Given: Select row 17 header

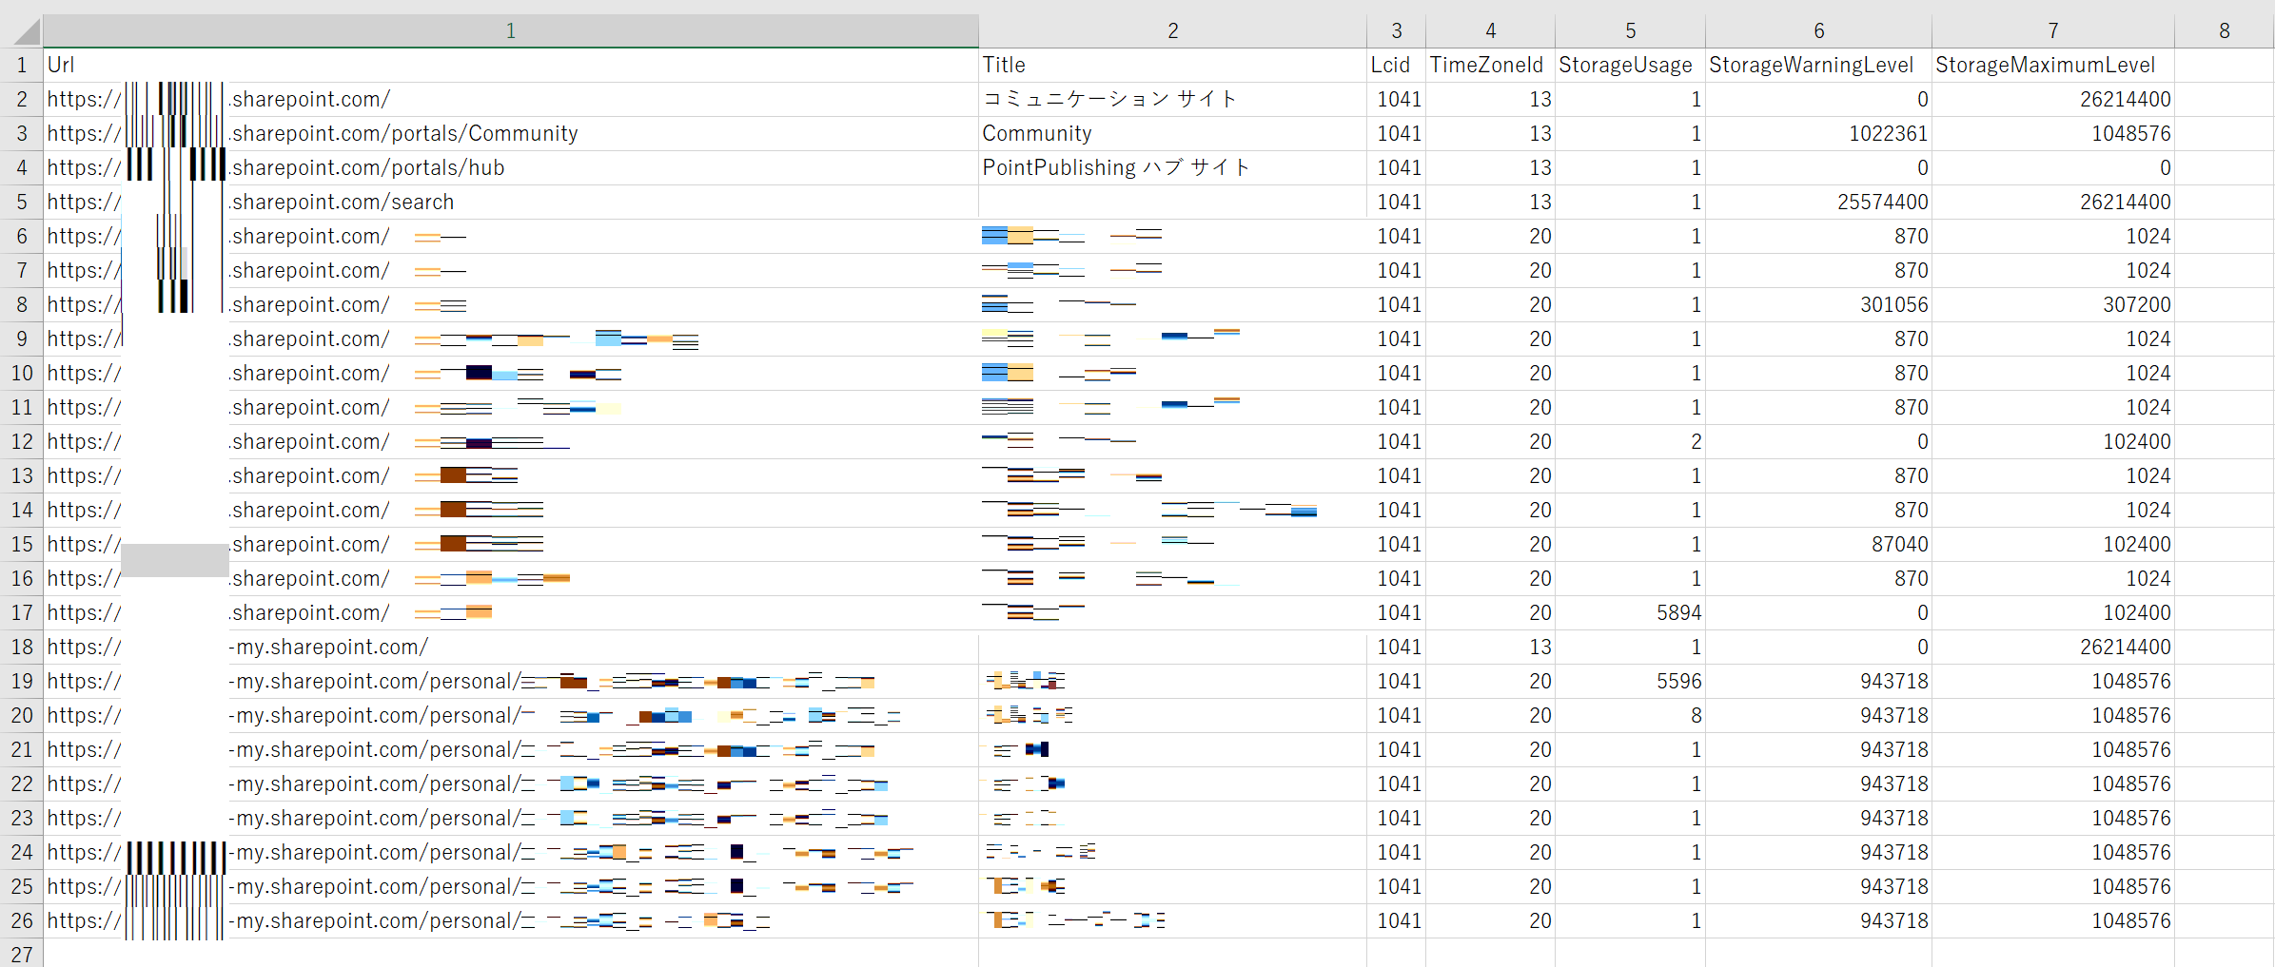Looking at the screenshot, I should (x=22, y=612).
